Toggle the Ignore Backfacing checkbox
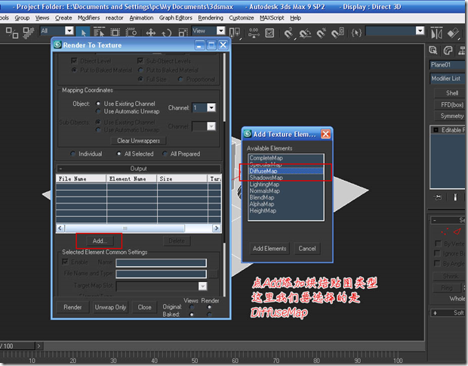The height and width of the screenshot is (366, 468). point(438,253)
